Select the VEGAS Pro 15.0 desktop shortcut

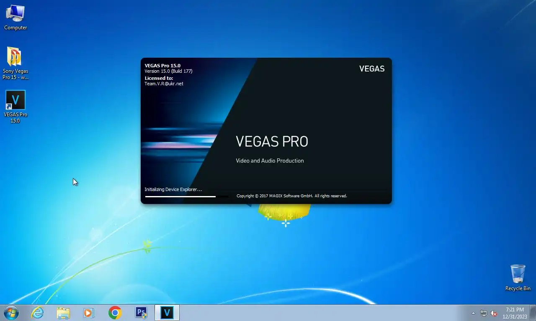(x=15, y=107)
